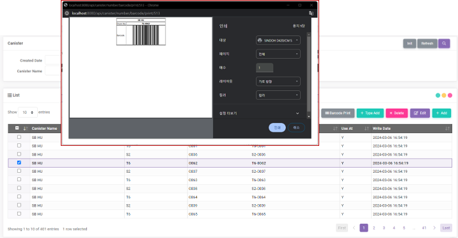Expand more settings chevron in print dialog

[297, 113]
